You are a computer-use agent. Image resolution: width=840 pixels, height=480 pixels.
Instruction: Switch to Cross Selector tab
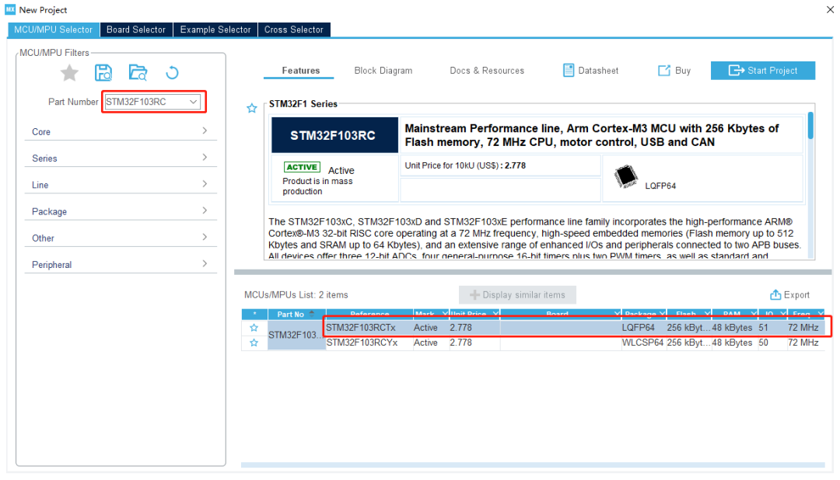tap(293, 30)
